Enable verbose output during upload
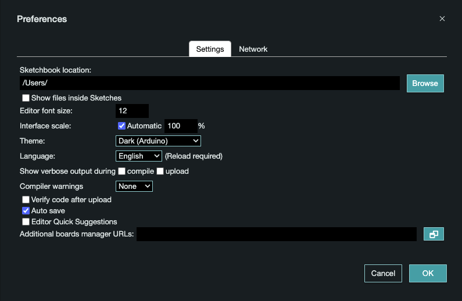This screenshot has height=301, width=462. (x=160, y=171)
